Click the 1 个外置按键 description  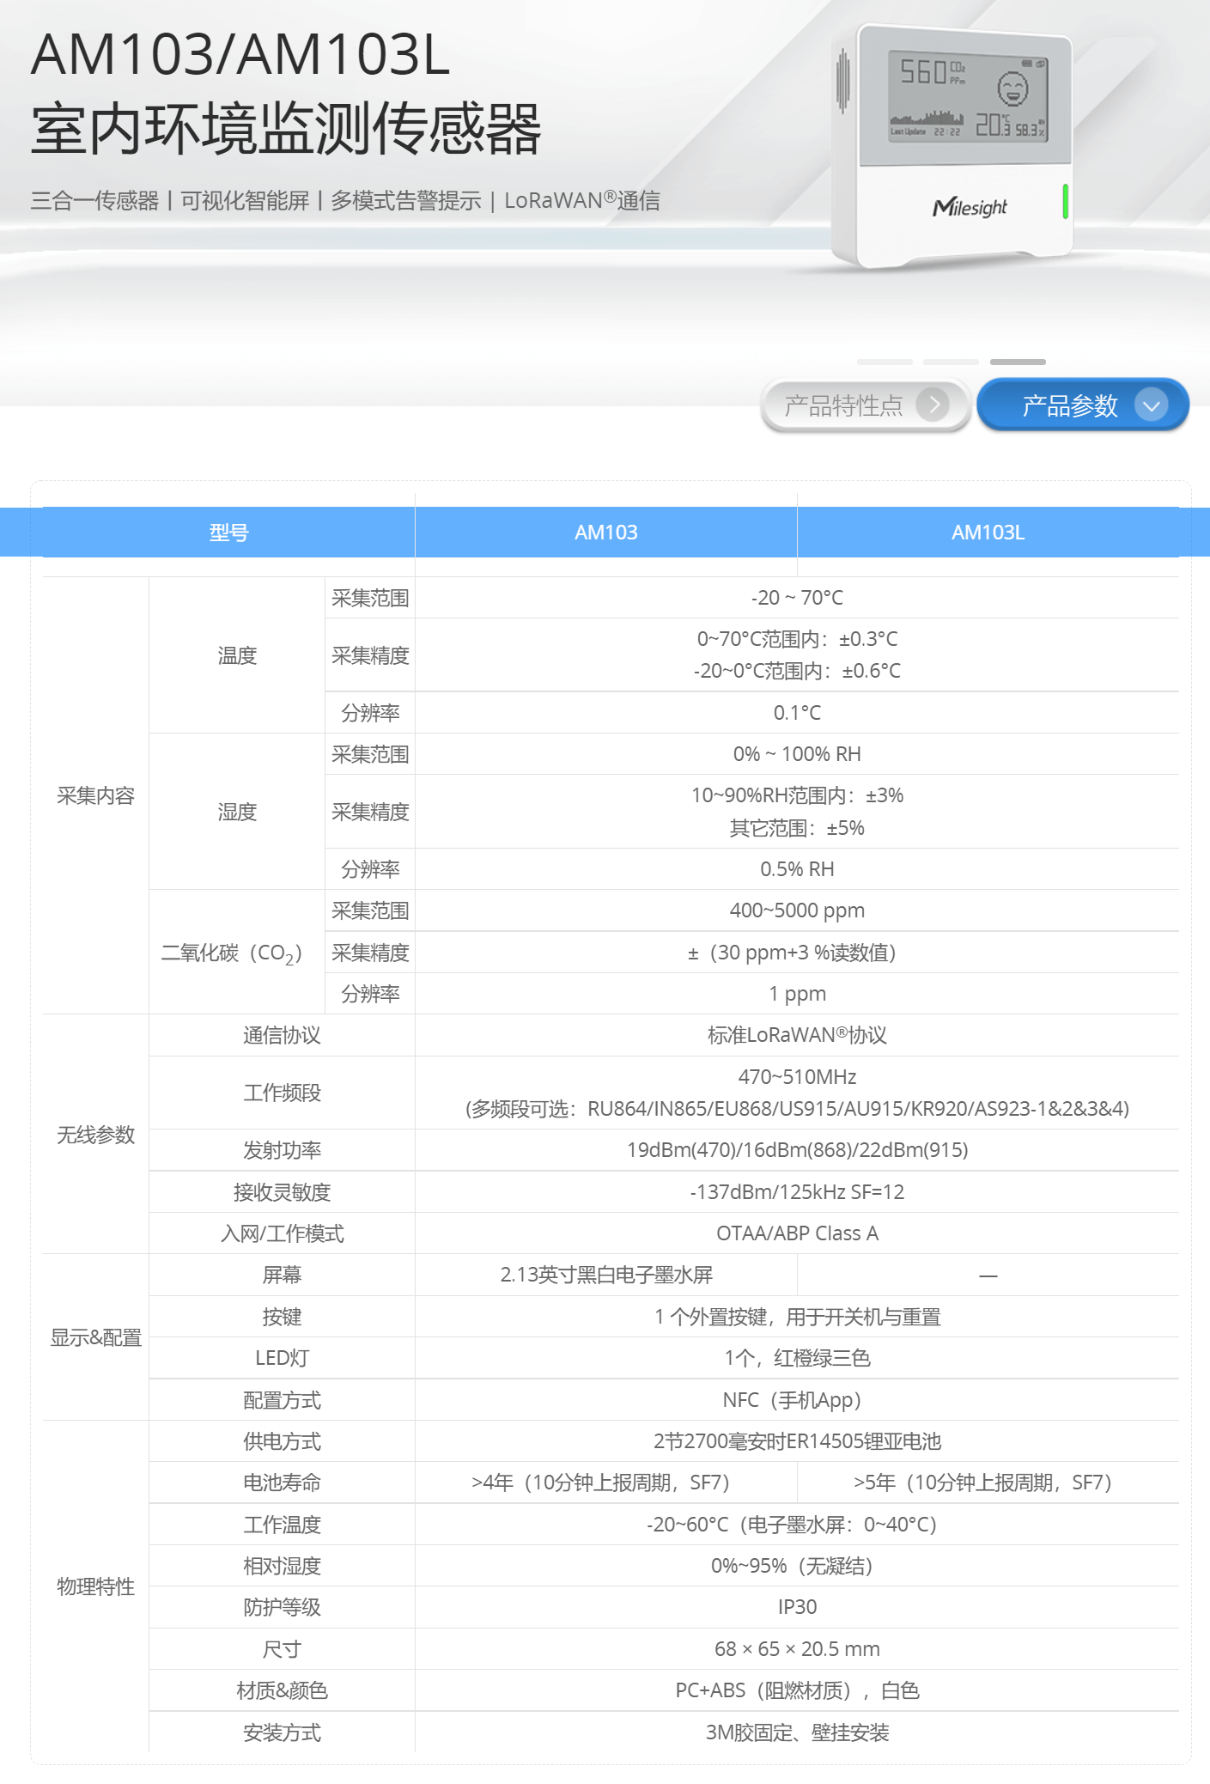[797, 1317]
